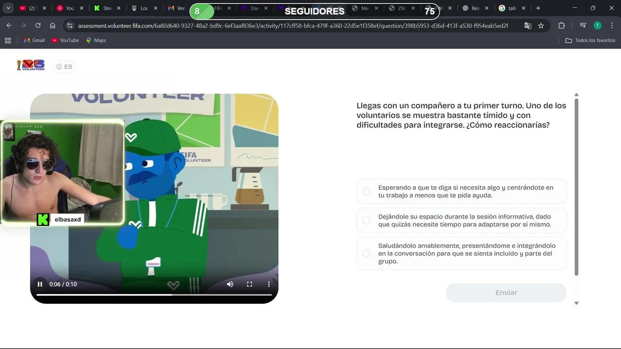Open the apps grid in bookmarks bar
Screen dimensions: 621x349
tap(8, 40)
